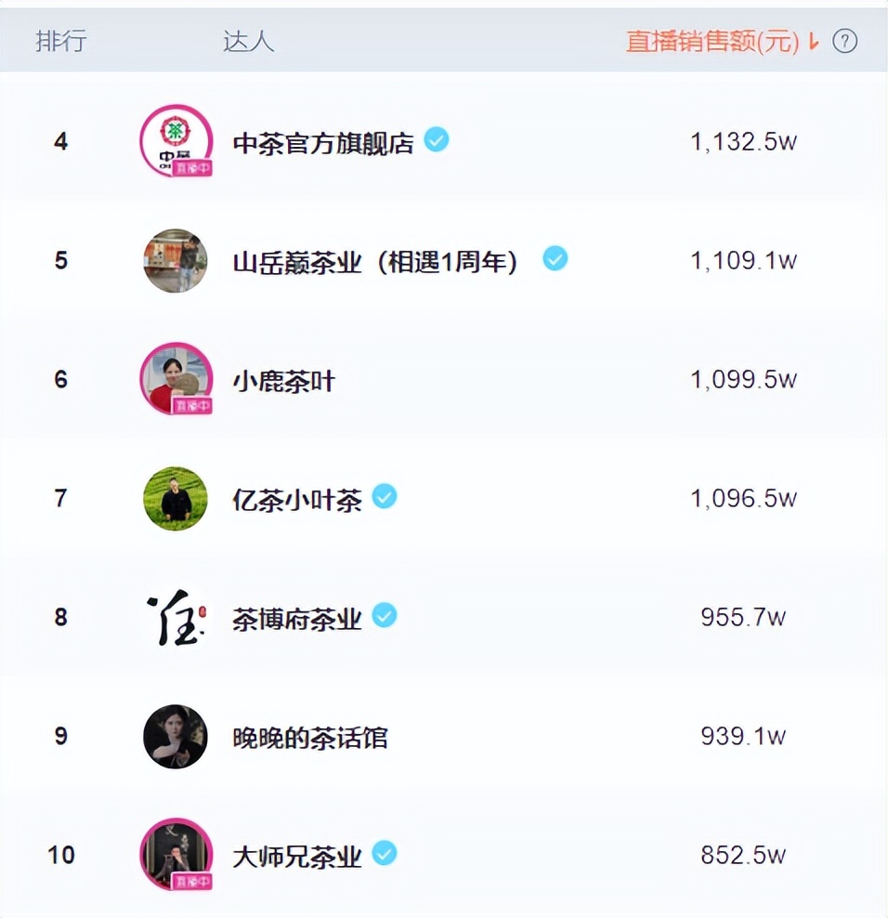Click the 排行 column header
888x918 pixels.
[60, 42]
